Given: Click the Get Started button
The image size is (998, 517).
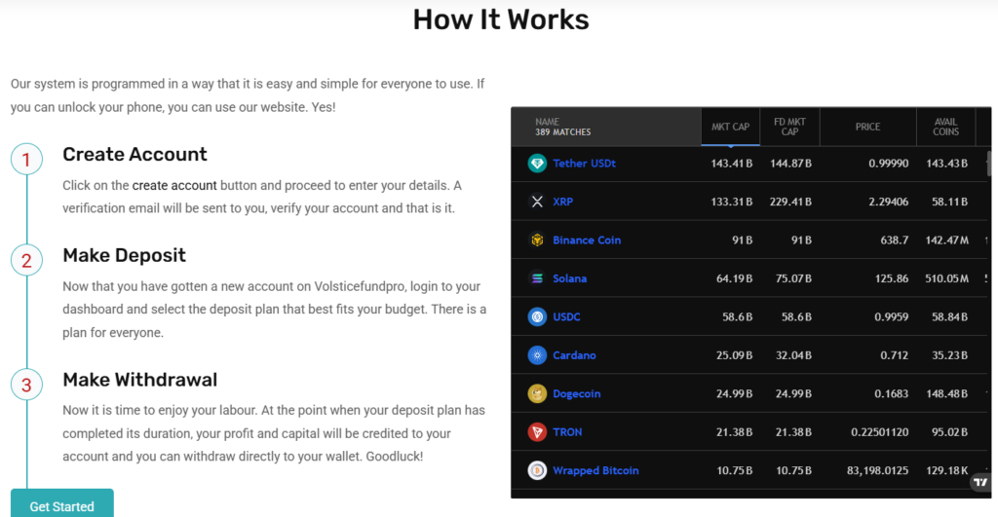Looking at the screenshot, I should pos(62,505).
